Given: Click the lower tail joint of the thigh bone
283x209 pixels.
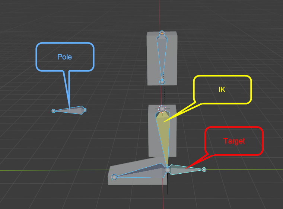Looking at the screenshot, I should pos(162,82).
